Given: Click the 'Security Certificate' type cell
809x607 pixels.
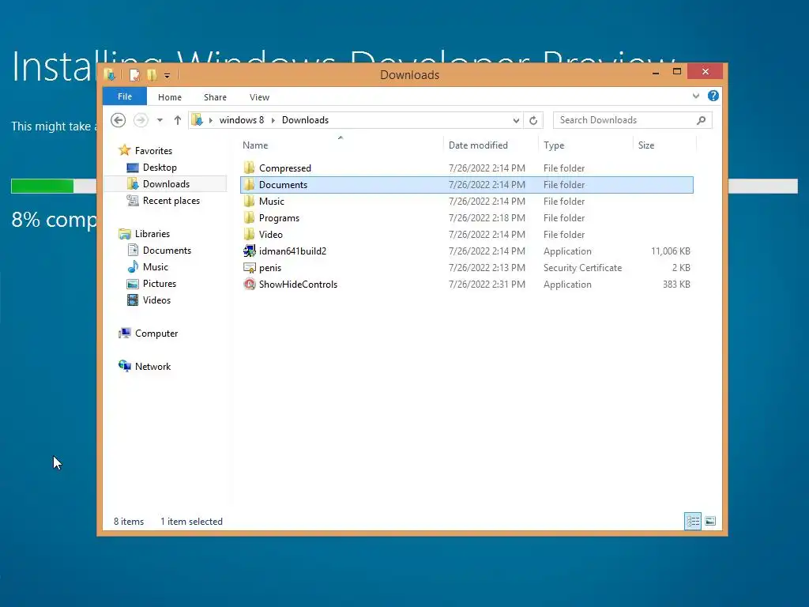Looking at the screenshot, I should (x=582, y=267).
